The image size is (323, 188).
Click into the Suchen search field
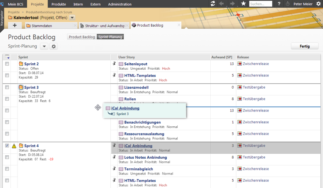260,4
